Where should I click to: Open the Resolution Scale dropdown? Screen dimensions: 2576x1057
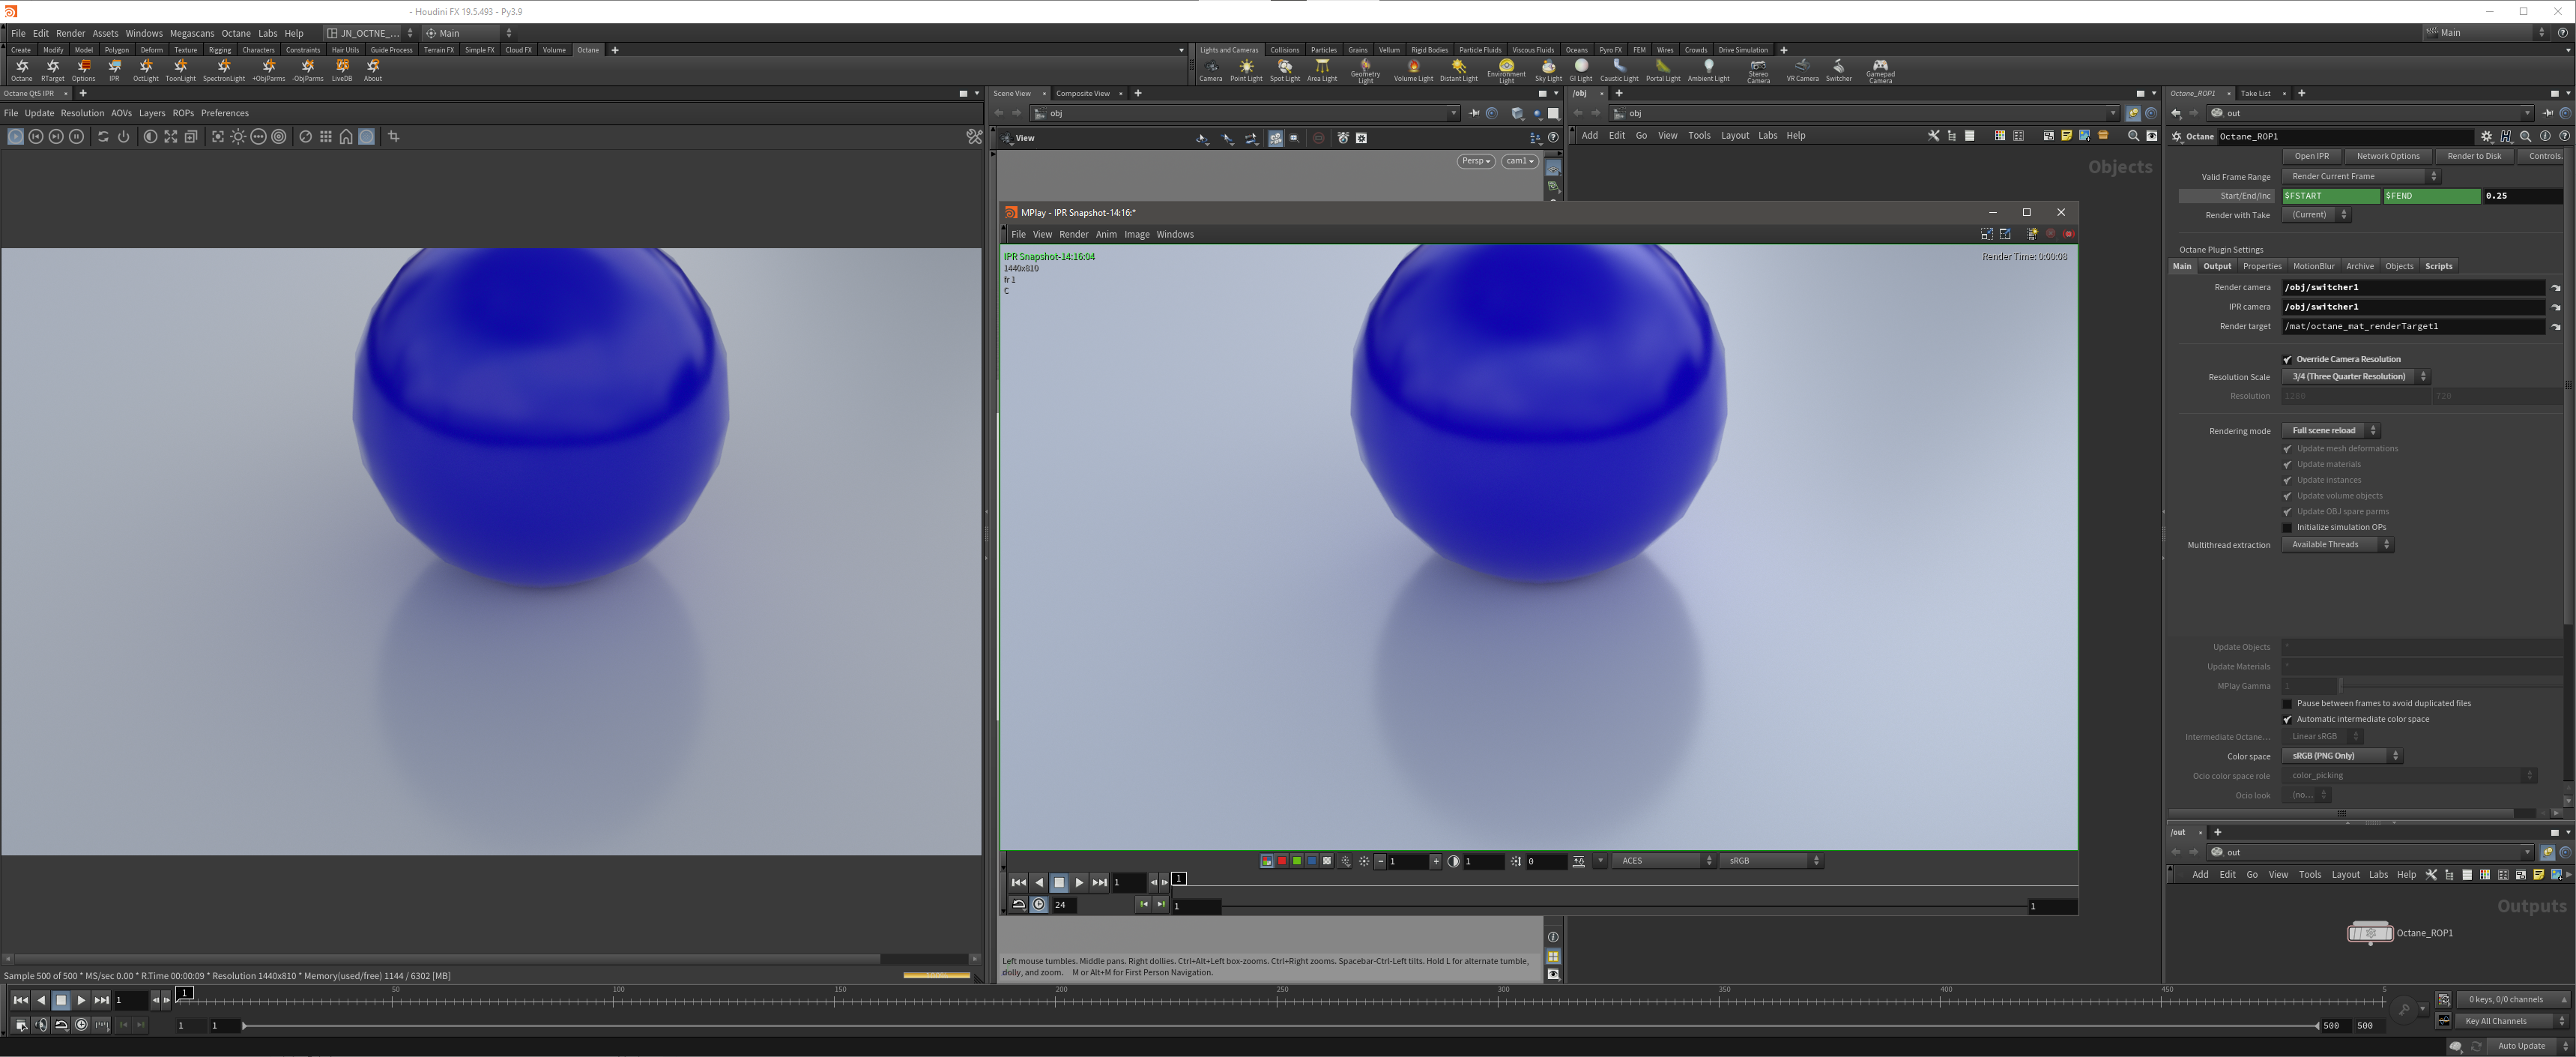[2354, 376]
